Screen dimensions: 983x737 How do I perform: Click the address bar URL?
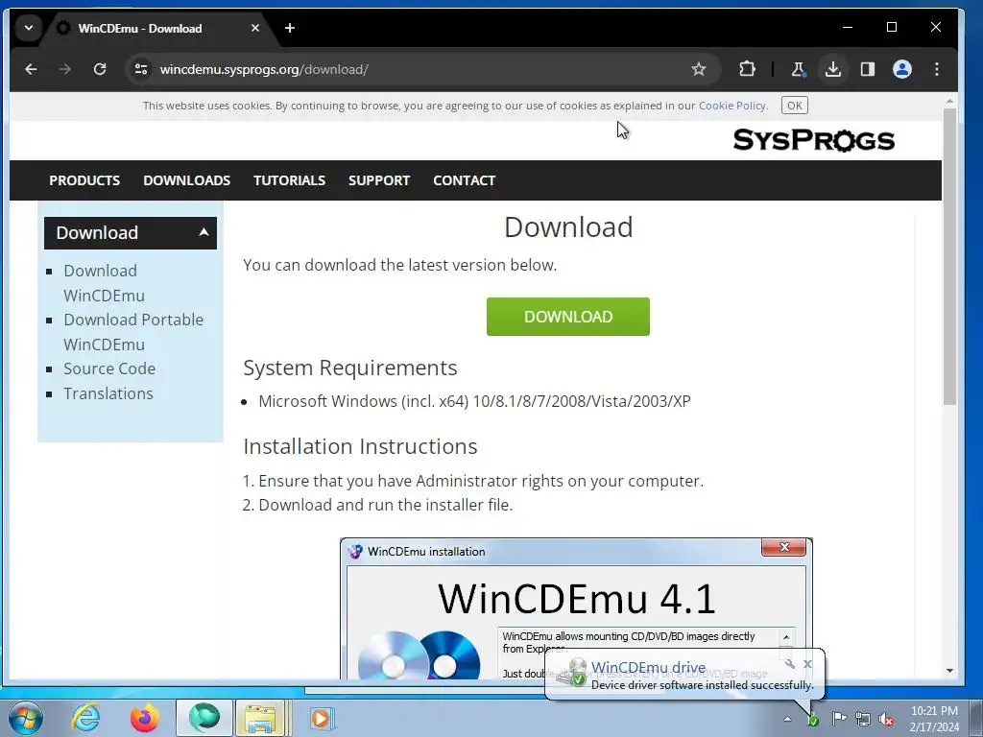pyautogui.click(x=264, y=69)
